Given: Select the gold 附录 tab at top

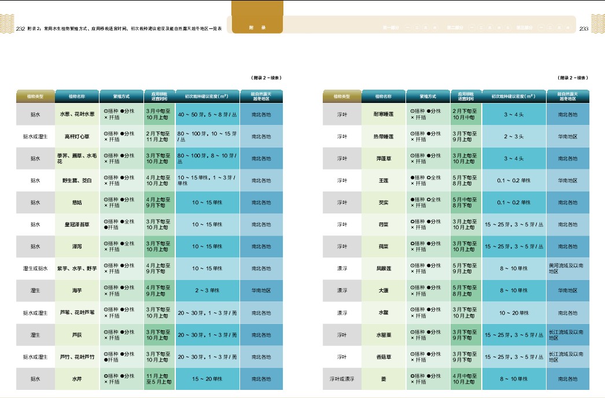Looking at the screenshot, I should tap(257, 27).
